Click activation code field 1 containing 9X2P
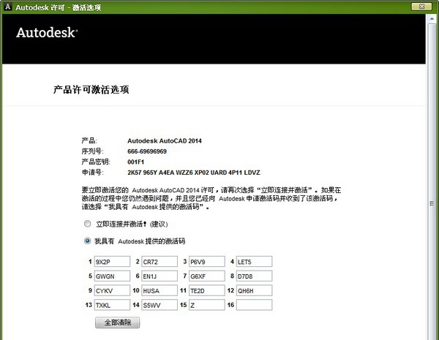Screen dimensions: 439x340 112,261
